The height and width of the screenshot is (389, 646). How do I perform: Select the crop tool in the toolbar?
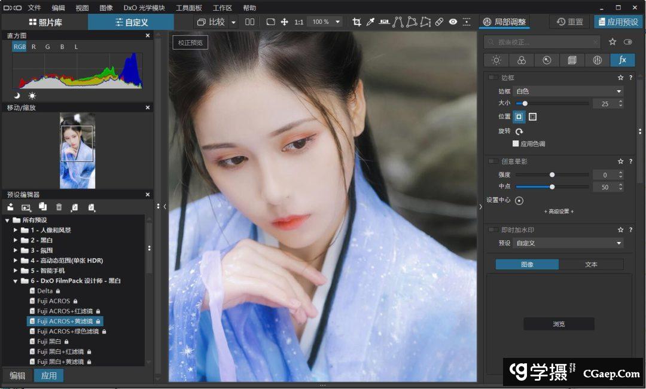pyautogui.click(x=357, y=22)
